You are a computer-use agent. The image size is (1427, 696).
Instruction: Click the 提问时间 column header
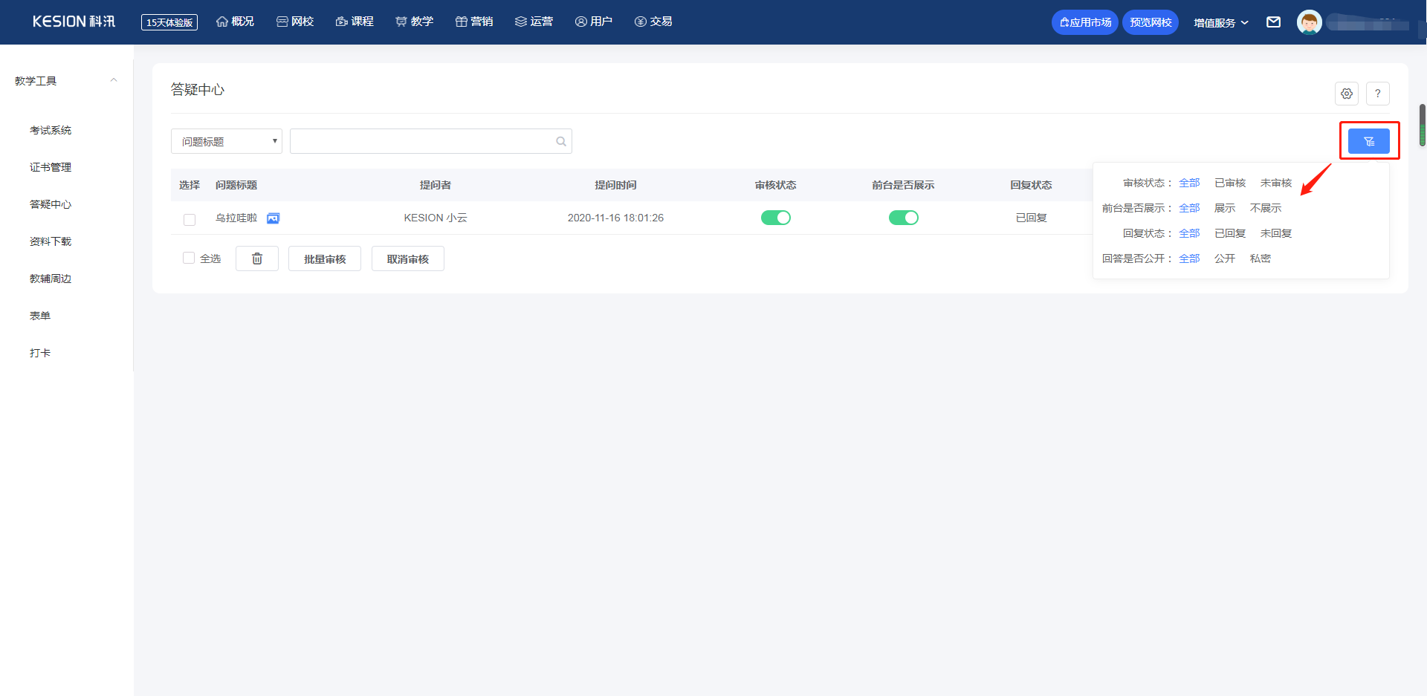615,185
